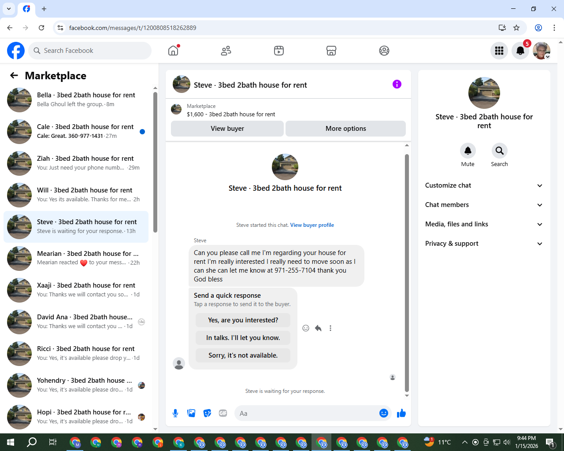The width and height of the screenshot is (564, 451).
Task: Send quick response Yes, are you interested?
Action: click(x=243, y=320)
